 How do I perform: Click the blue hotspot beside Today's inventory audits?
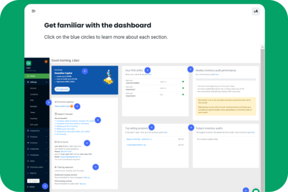191,128
